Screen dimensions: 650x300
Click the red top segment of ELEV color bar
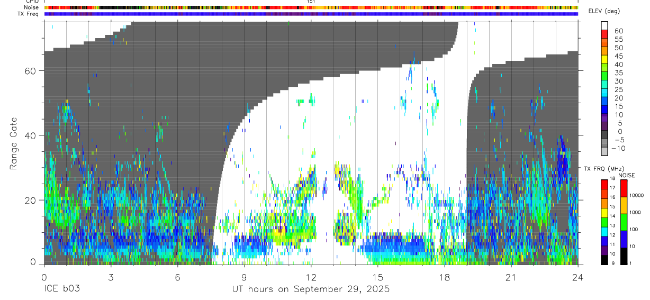point(604,34)
